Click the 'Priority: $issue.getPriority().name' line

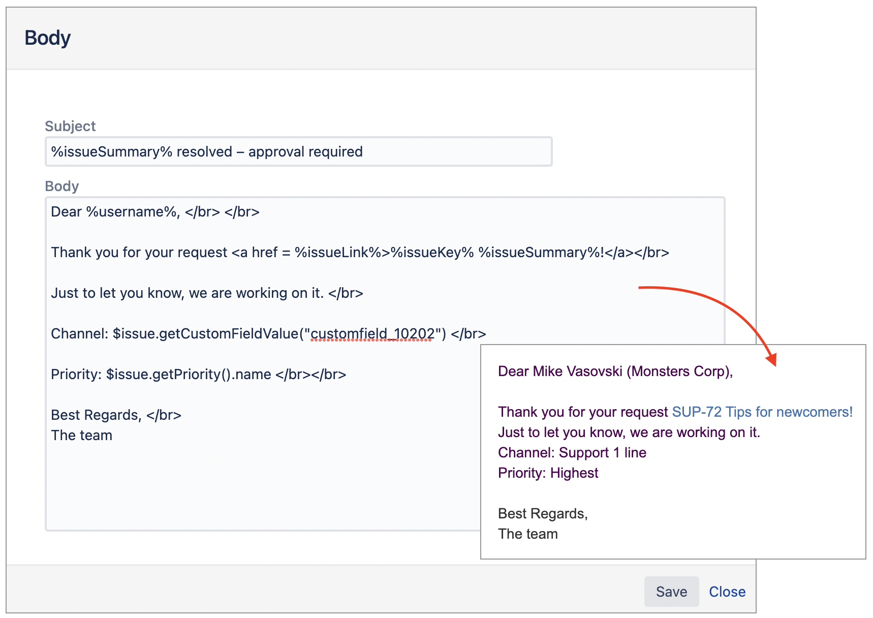198,375
